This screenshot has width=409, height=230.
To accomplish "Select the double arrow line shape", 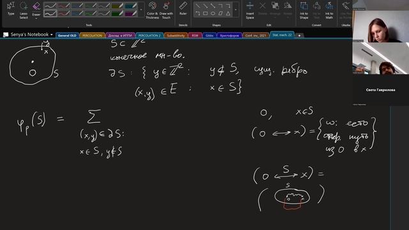I will click(213, 6).
